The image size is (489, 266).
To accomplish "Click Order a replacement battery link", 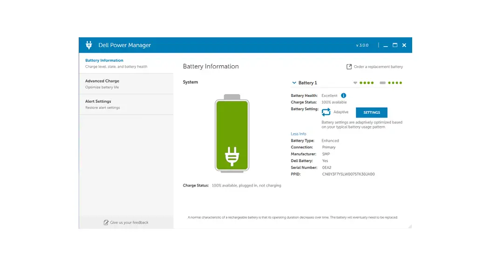I will click(x=378, y=67).
